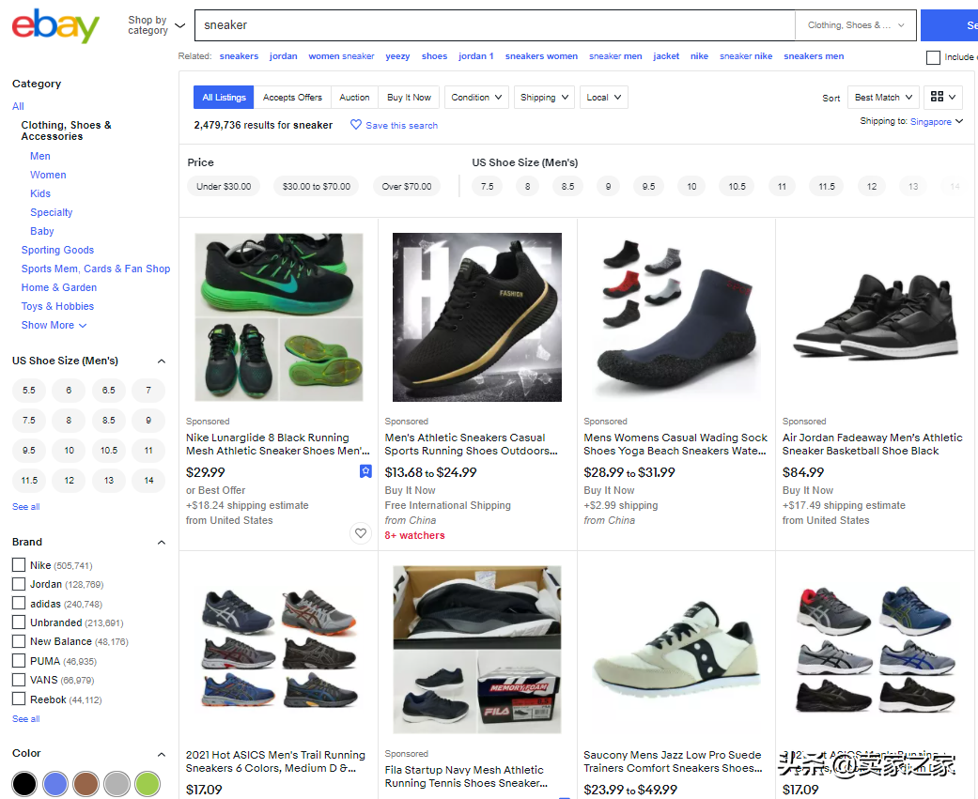This screenshot has width=978, height=799.
Task: Open the Kids category
Action: click(x=40, y=193)
